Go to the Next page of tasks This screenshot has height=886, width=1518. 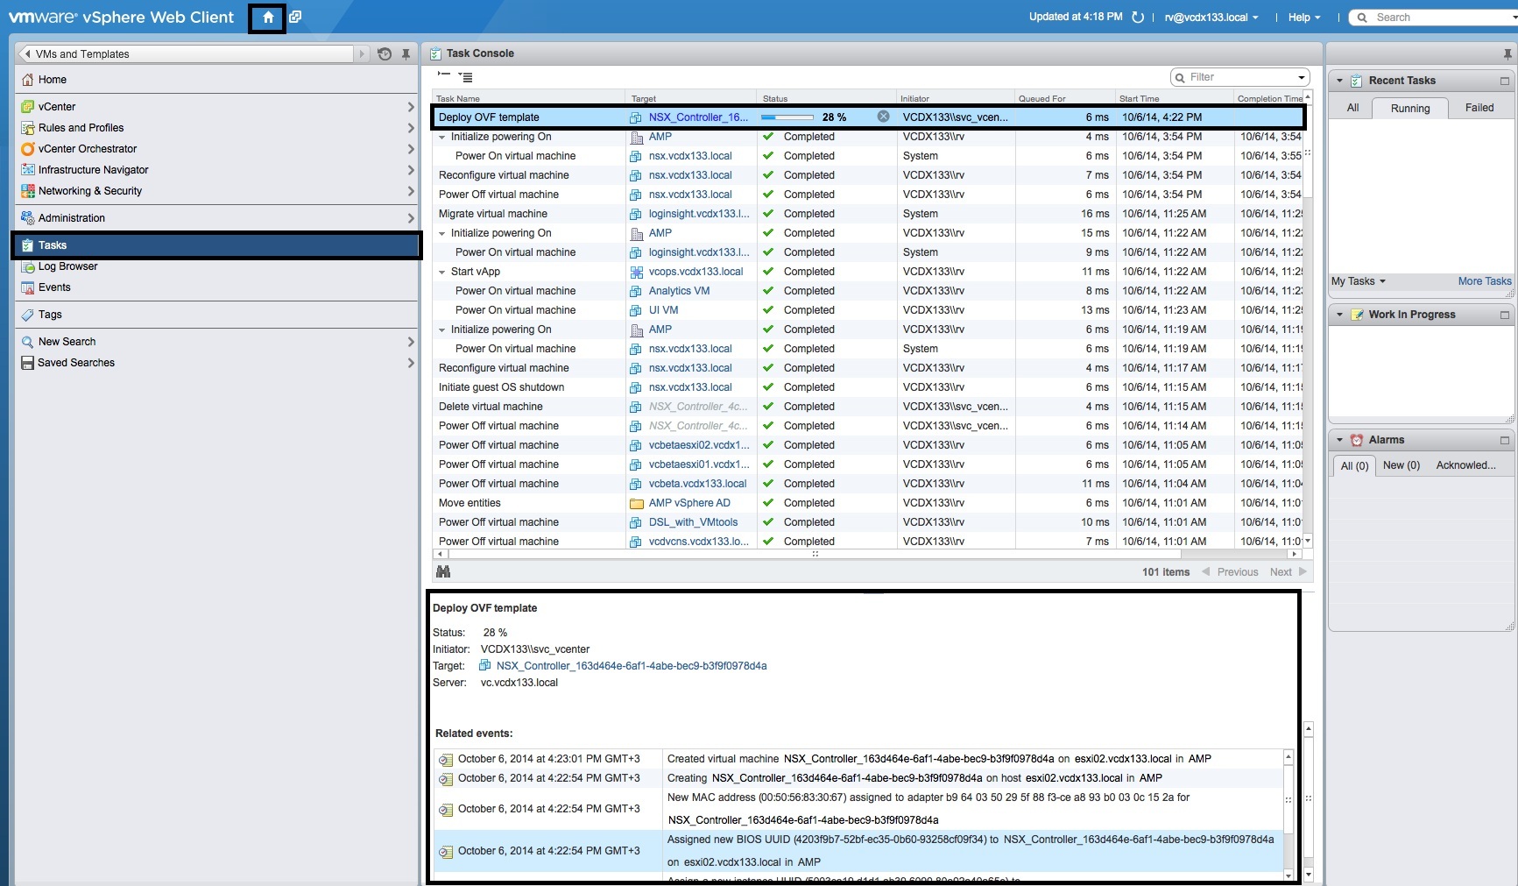tap(1282, 571)
